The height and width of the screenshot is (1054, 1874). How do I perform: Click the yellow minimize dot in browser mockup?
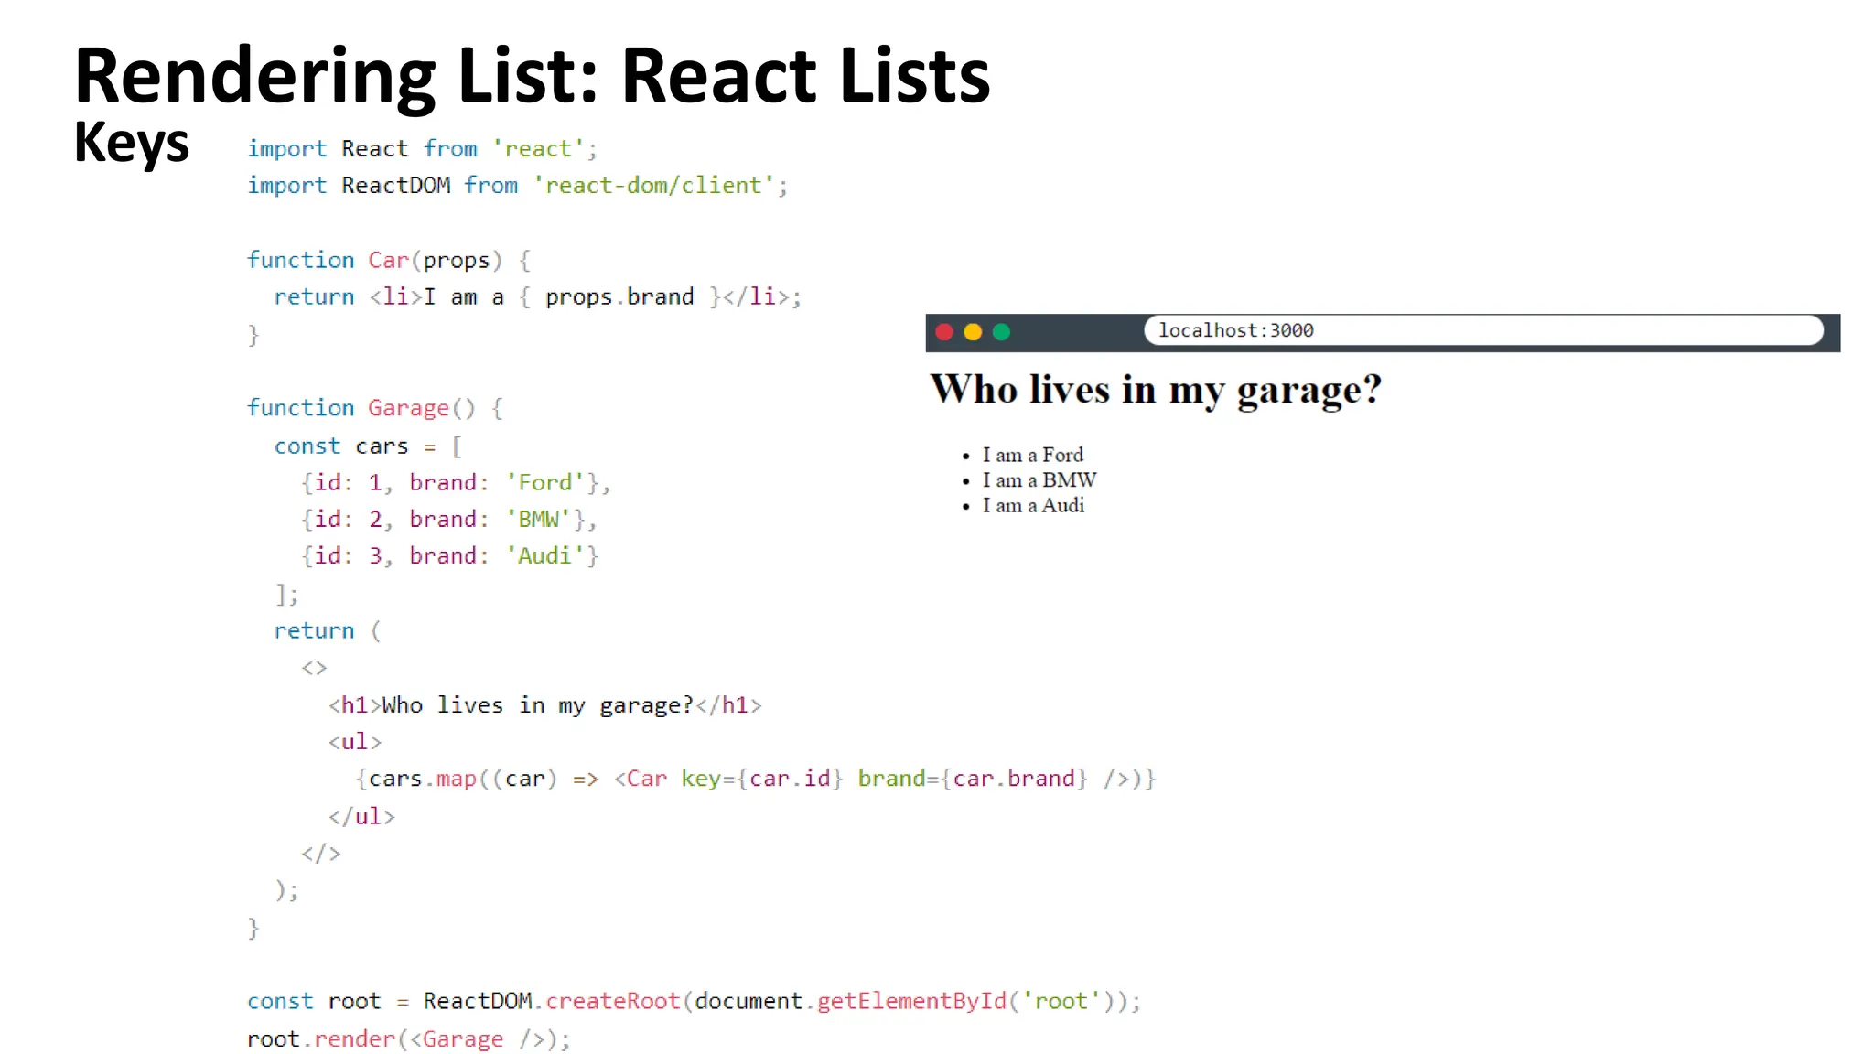tap(973, 331)
